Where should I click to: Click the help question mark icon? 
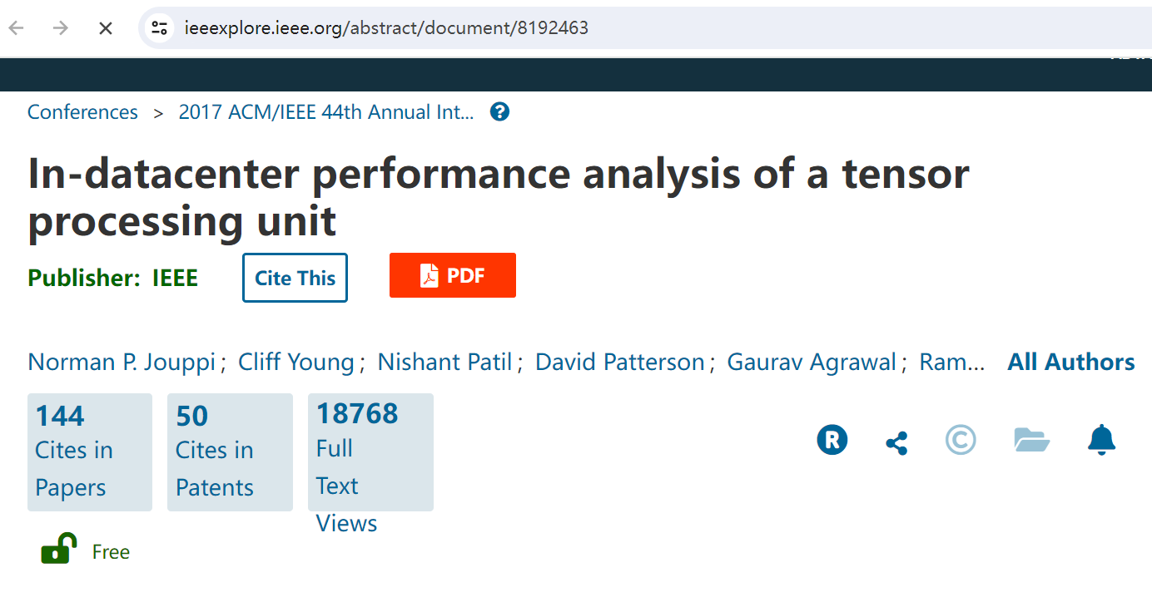click(x=499, y=112)
